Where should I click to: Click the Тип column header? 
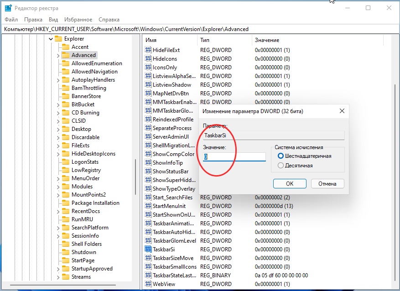224,40
